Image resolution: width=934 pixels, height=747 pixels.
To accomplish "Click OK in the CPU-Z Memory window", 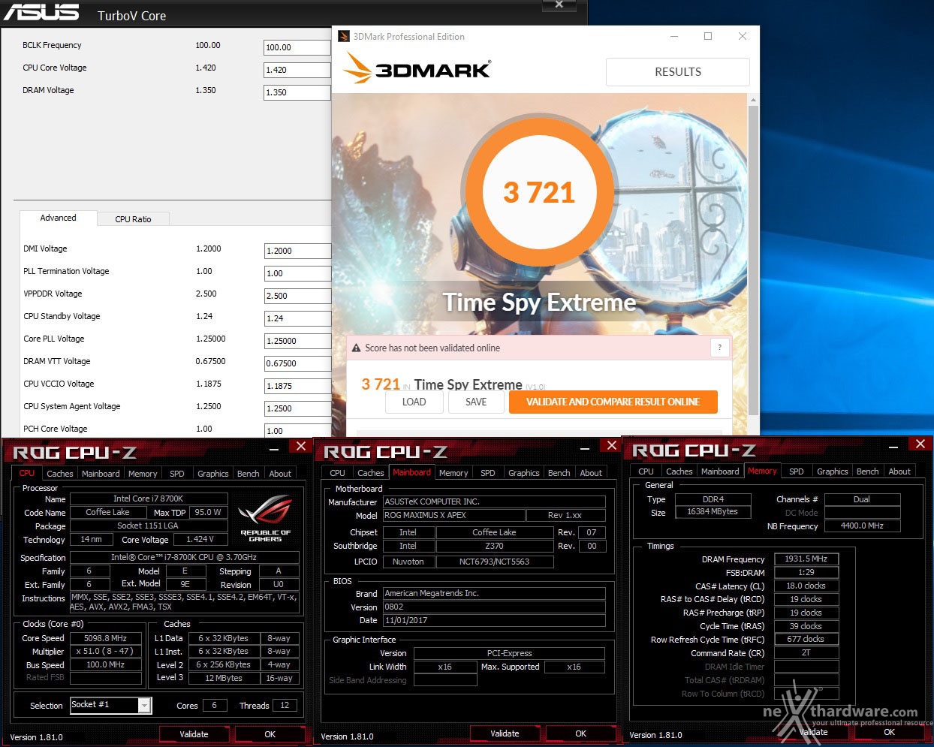I will [x=890, y=732].
